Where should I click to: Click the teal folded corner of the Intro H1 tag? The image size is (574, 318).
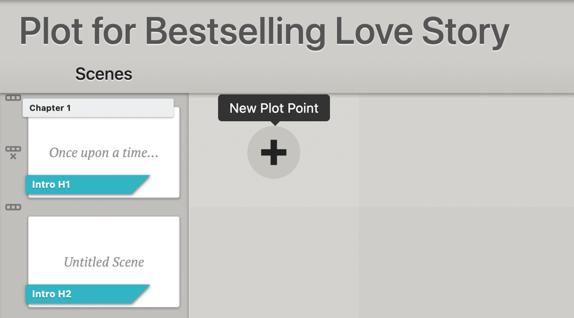[141, 184]
